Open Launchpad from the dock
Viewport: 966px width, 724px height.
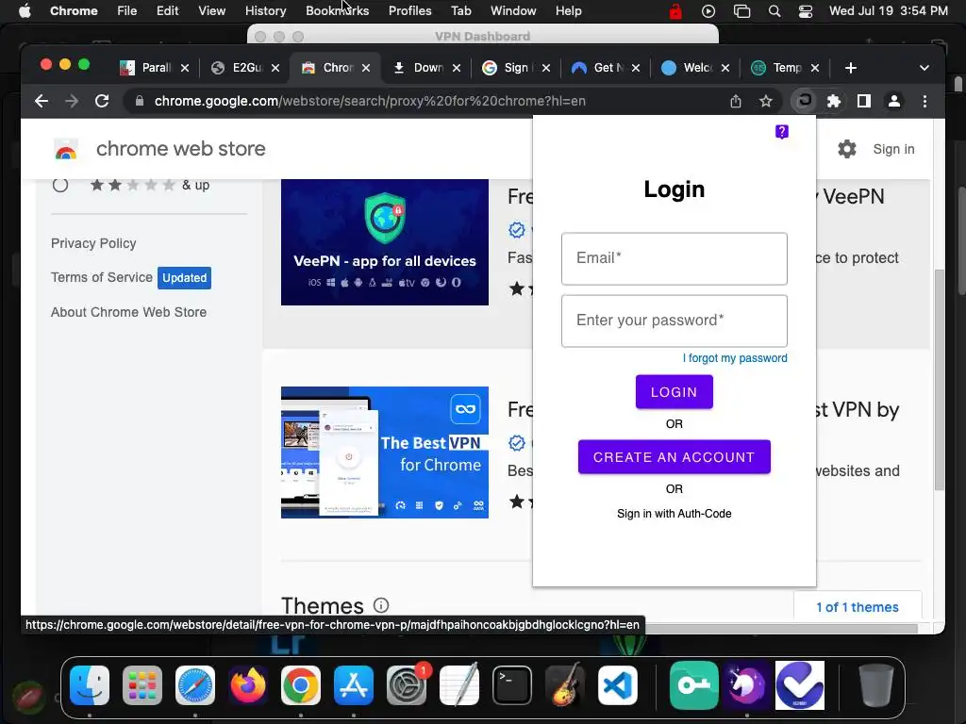142,685
